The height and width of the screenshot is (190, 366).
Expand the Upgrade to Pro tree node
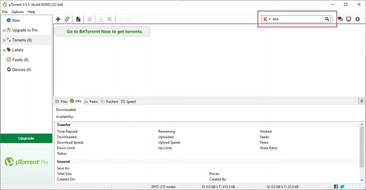pyautogui.click(x=4, y=30)
